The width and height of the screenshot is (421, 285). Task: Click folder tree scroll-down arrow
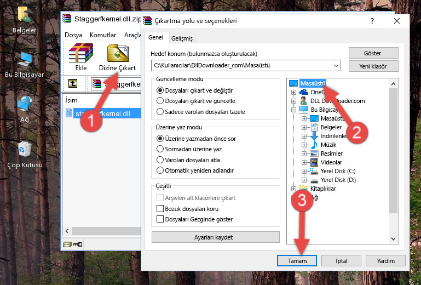(393, 239)
